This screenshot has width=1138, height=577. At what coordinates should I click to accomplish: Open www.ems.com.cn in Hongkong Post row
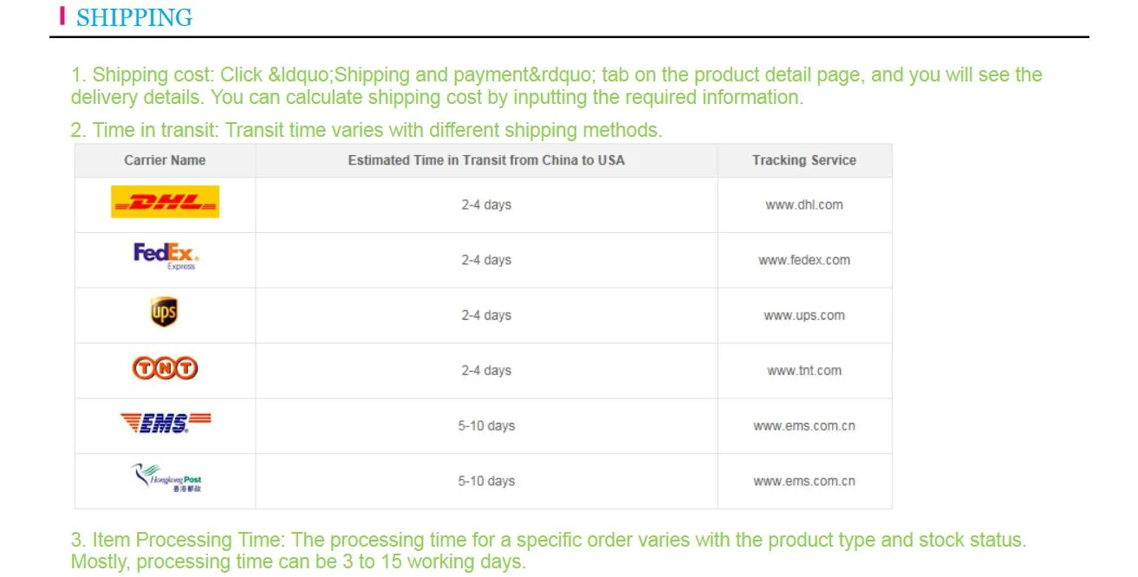pyautogui.click(x=804, y=481)
